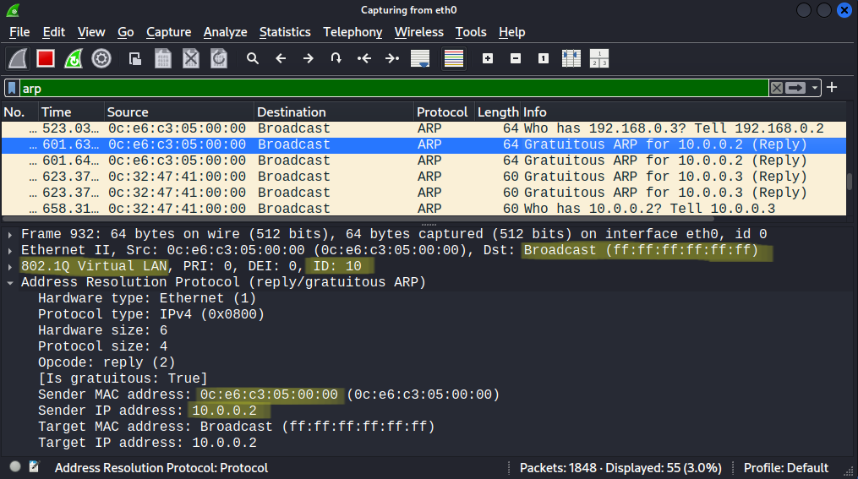This screenshot has width=858, height=479.
Task: Open the display filter history dropdown
Action: (x=815, y=88)
